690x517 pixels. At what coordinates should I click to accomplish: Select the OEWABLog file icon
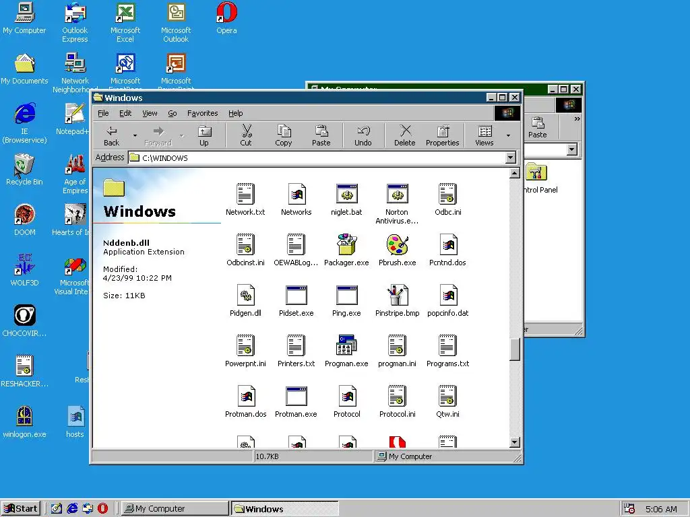click(x=296, y=244)
